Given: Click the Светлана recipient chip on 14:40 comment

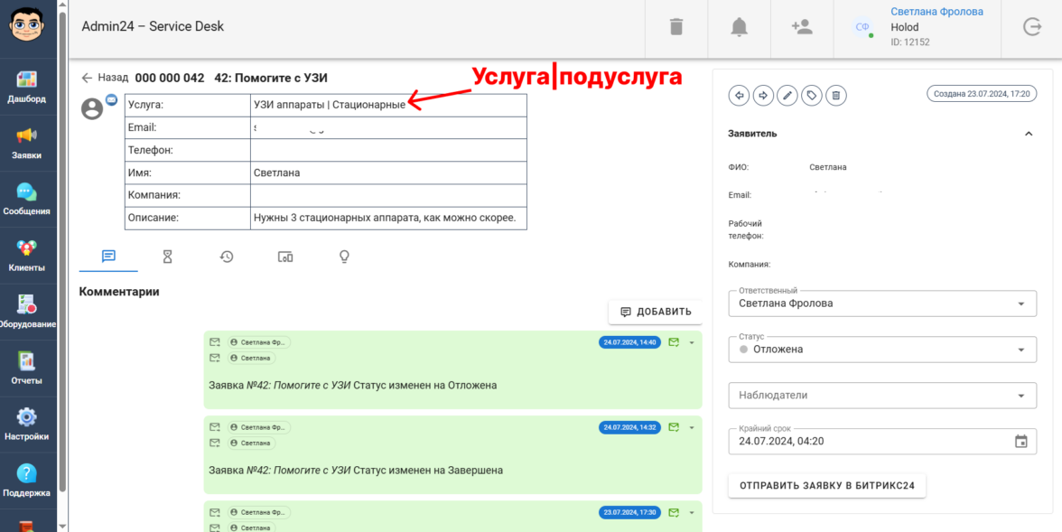Looking at the screenshot, I should 251,358.
